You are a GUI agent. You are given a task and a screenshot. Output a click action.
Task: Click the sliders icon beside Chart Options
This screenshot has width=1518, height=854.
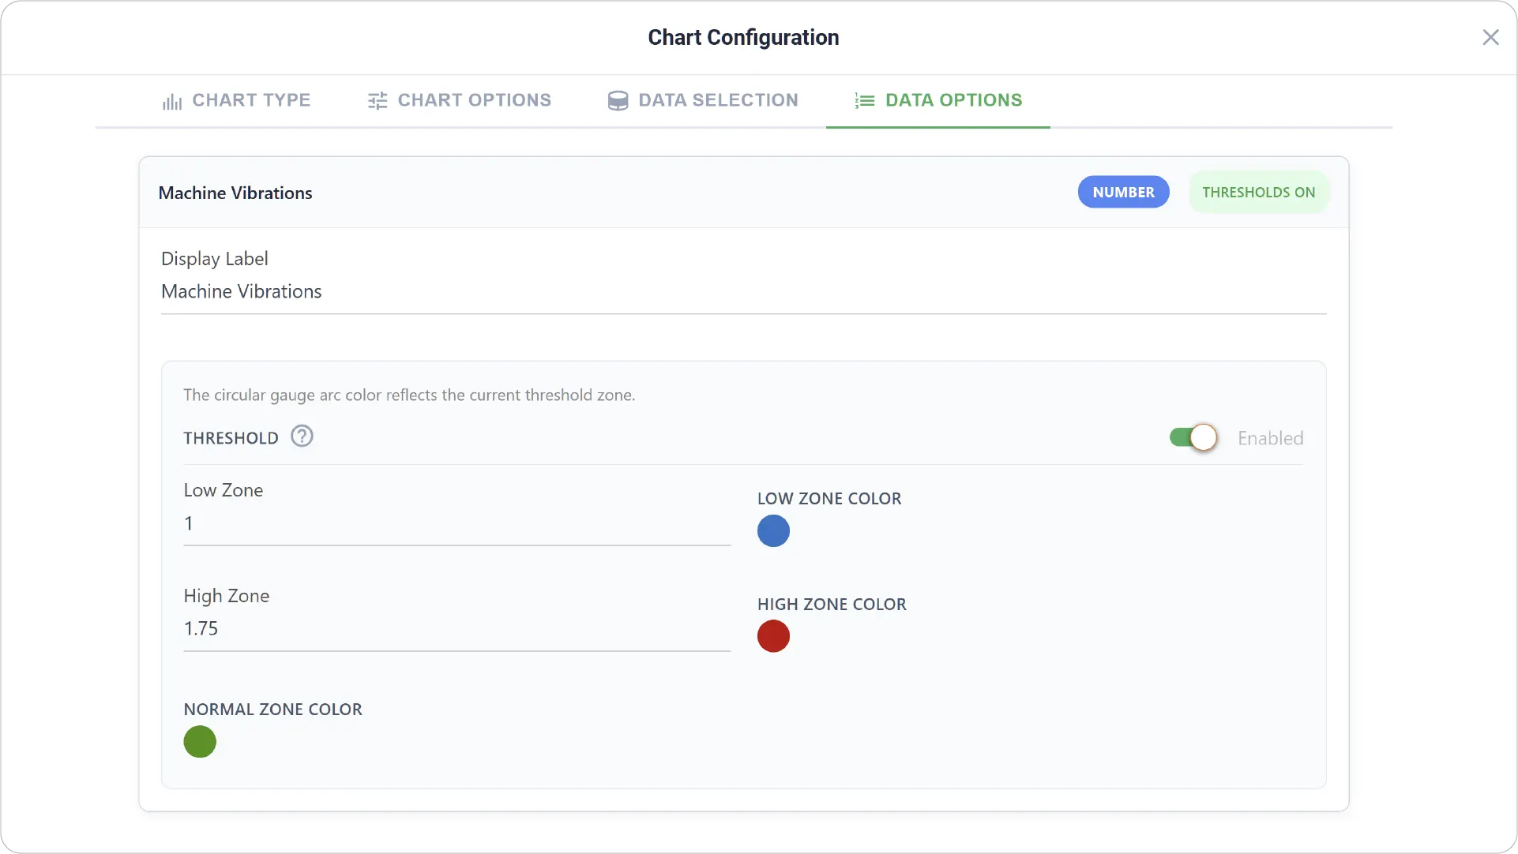378,101
